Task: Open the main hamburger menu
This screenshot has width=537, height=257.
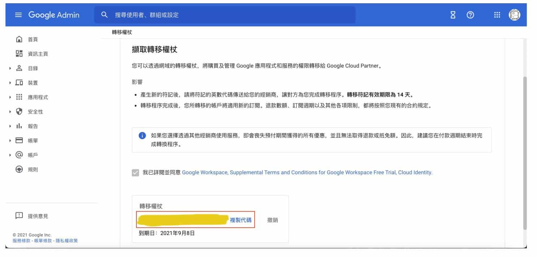Action: pos(18,15)
